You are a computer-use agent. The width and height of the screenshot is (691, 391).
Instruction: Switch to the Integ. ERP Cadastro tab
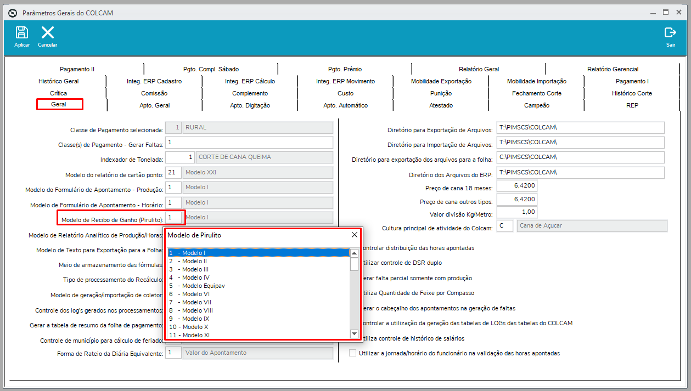[x=154, y=81]
